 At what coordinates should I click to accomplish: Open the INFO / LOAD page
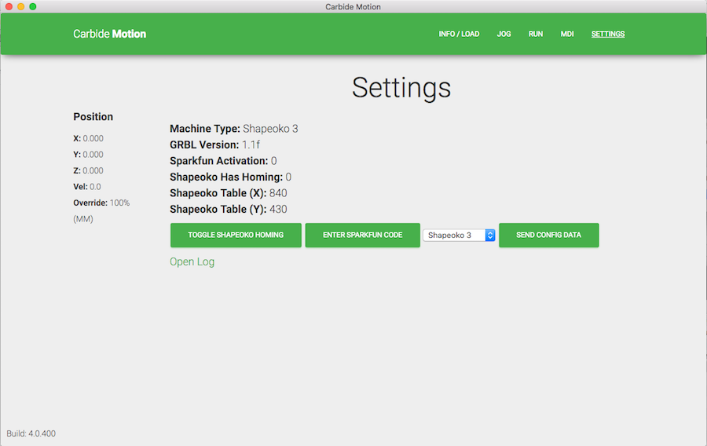[459, 34]
